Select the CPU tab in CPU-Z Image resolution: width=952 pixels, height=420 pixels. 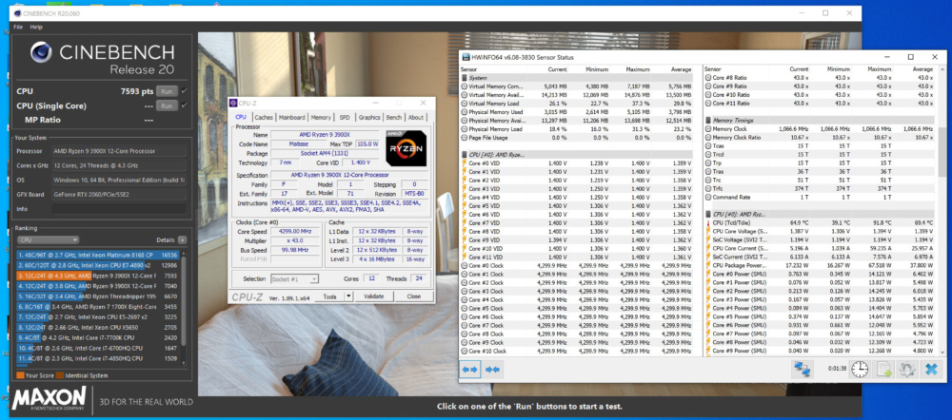[241, 117]
